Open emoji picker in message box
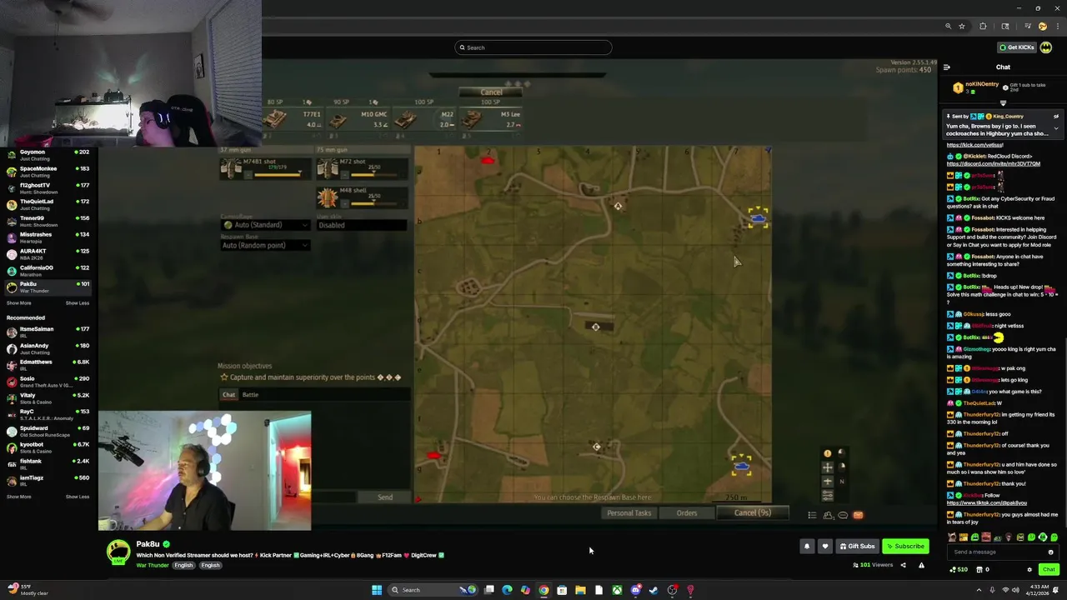The height and width of the screenshot is (600, 1067). (x=1050, y=552)
